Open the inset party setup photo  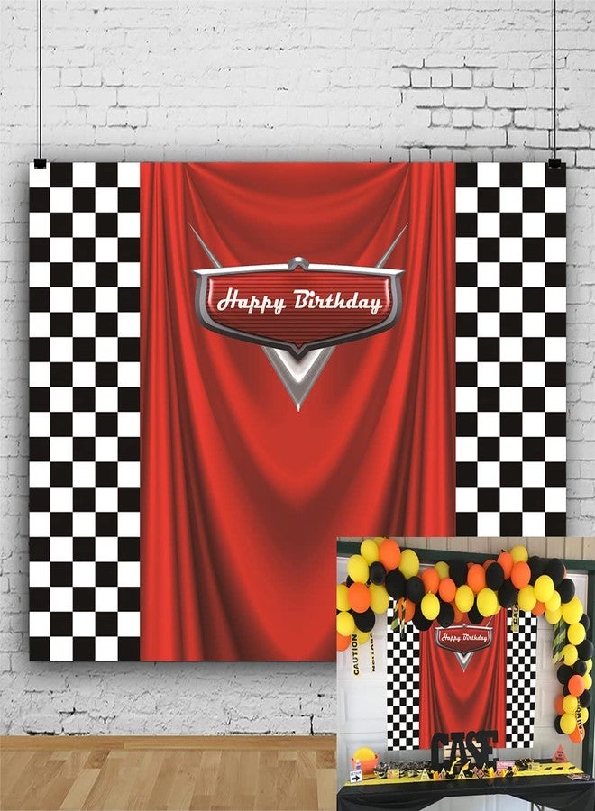point(466,674)
